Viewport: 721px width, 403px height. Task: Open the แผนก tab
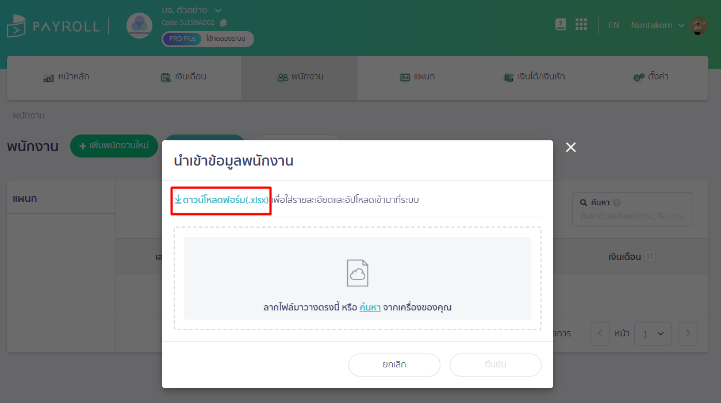(417, 76)
